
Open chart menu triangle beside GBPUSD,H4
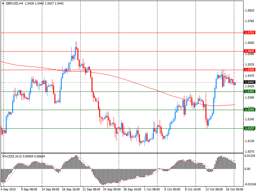3,4
